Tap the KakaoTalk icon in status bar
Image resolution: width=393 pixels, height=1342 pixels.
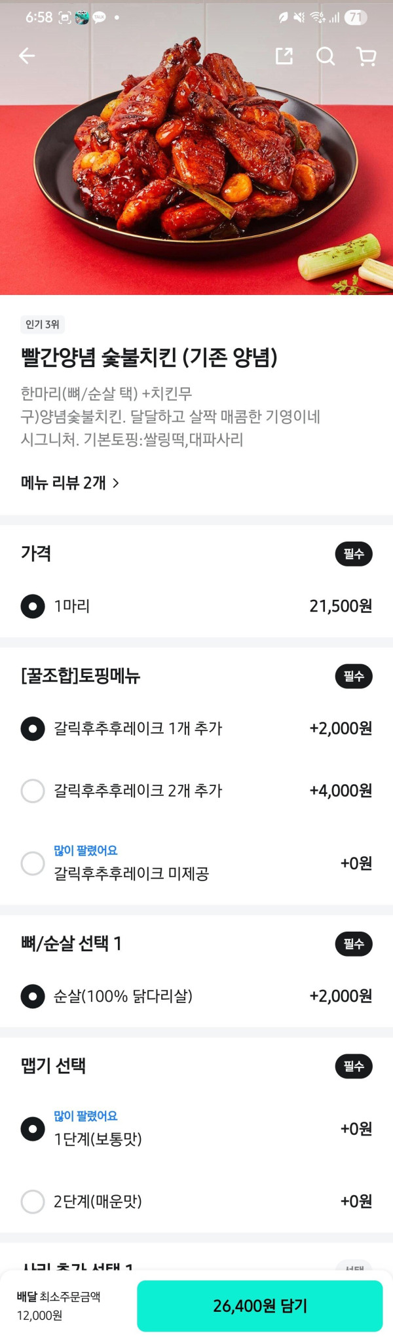click(98, 17)
